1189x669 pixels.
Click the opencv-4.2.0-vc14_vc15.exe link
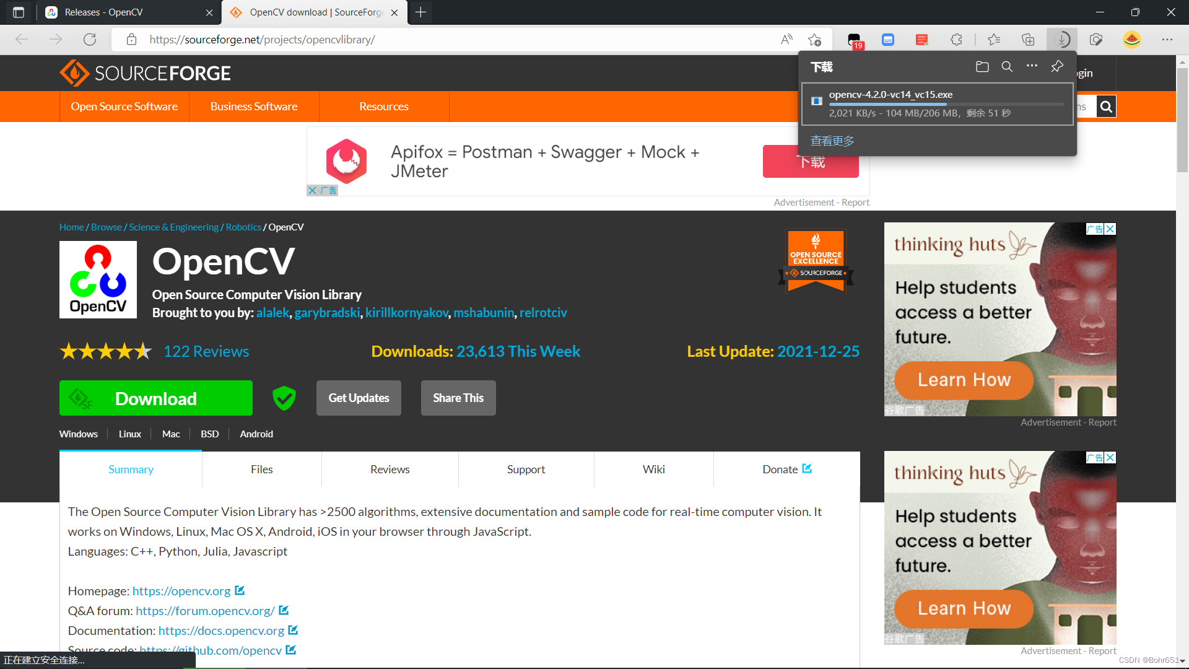[x=892, y=94]
